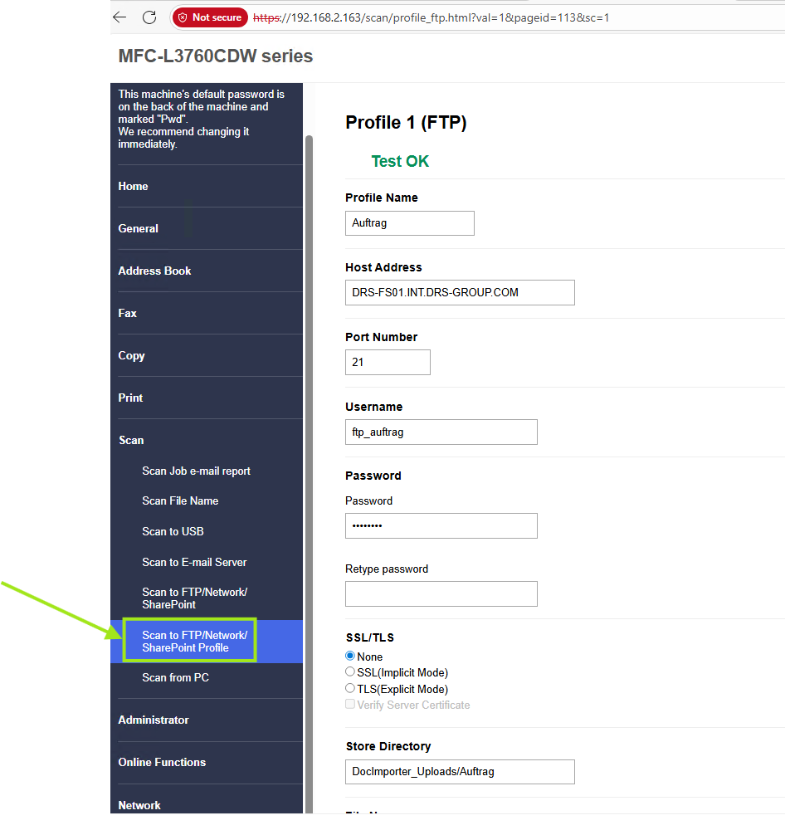This screenshot has width=785, height=830.
Task: Select SSL(Implicit Mode) radio option
Action: click(350, 672)
